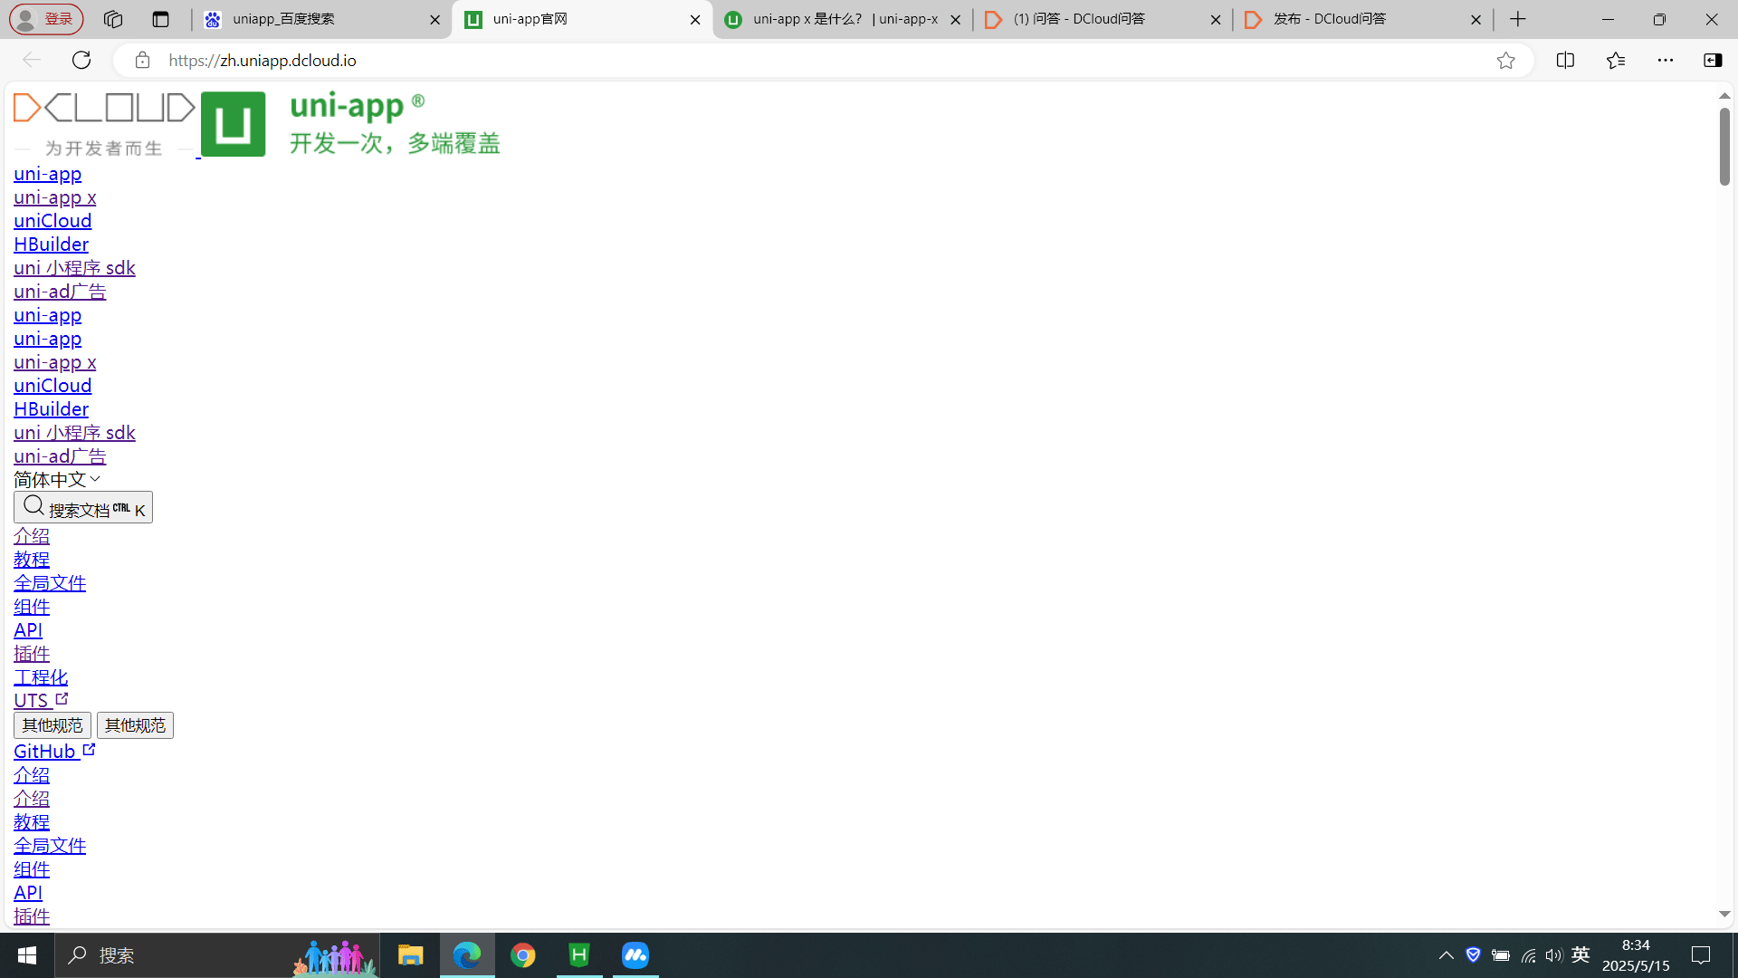
Task: Open browser settings and more menu
Action: 1666,60
